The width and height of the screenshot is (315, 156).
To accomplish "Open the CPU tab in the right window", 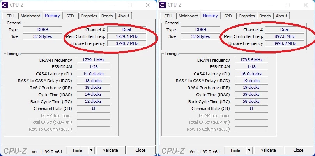I will click(168, 16).
